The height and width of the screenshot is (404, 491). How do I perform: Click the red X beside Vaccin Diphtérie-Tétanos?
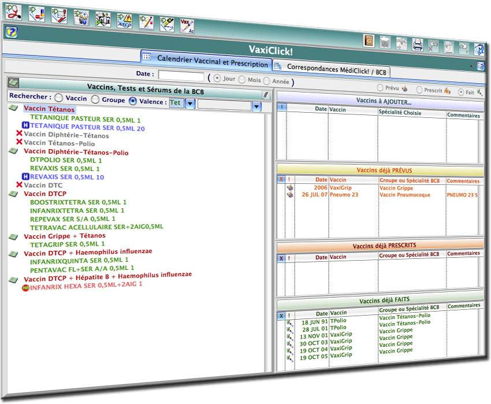tap(19, 133)
